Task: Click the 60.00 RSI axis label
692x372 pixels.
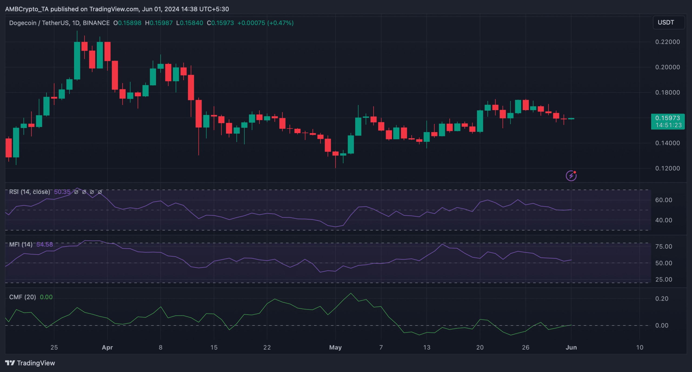Action: [664, 200]
